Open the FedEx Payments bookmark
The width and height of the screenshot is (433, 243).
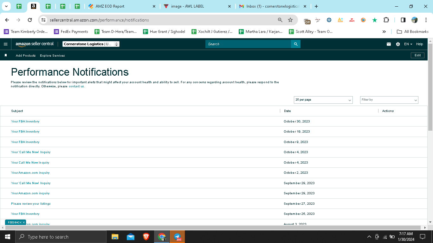71,32
